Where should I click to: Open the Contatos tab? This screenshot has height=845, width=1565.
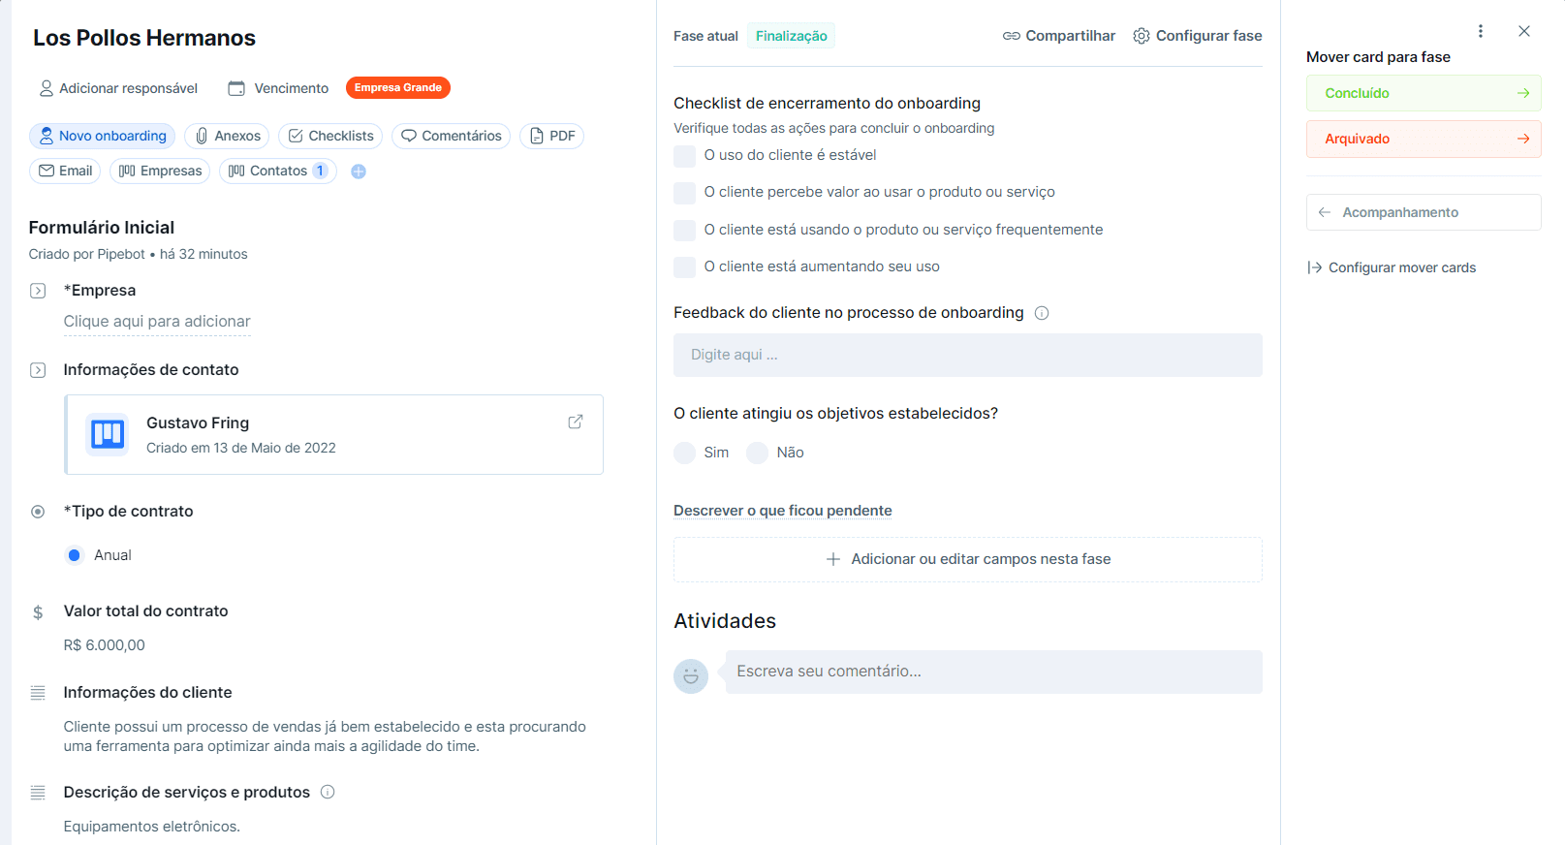coord(278,171)
